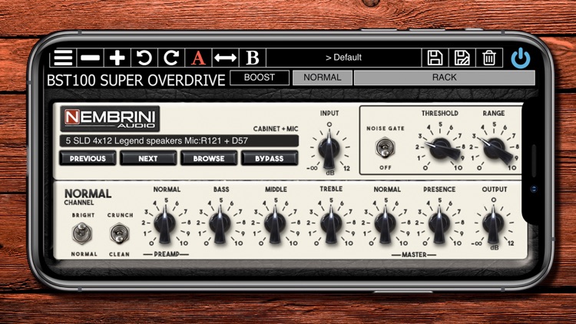Click the OUTPUT dB knob
The image size is (576, 324).
[x=493, y=223]
